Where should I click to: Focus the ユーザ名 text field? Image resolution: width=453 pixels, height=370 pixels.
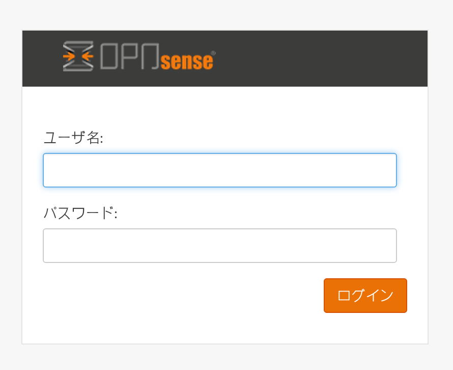coord(220,170)
